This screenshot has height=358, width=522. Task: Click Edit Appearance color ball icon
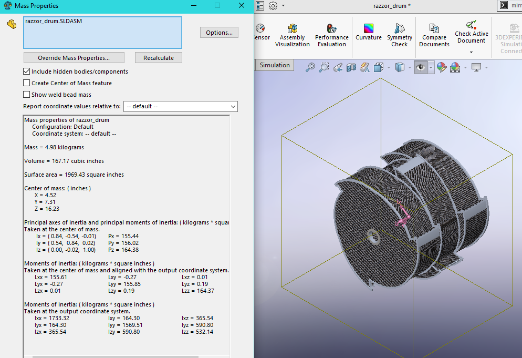tap(441, 67)
